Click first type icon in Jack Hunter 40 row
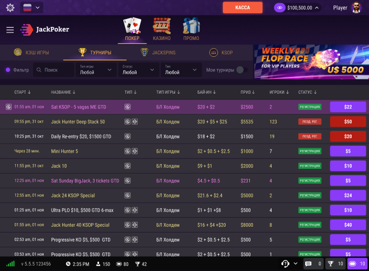Screen dimensions: 369x271 [128, 225]
